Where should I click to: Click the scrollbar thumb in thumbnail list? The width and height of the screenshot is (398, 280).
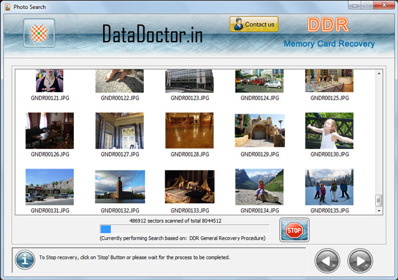click(379, 201)
